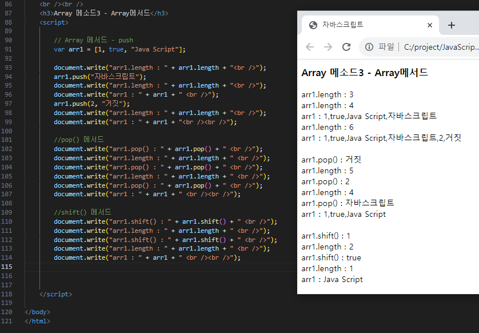
Task: Click the opening <script> tag on line 88
Action: pyautogui.click(x=54, y=22)
